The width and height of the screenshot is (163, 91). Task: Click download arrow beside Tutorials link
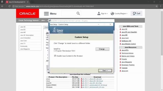point(120,68)
